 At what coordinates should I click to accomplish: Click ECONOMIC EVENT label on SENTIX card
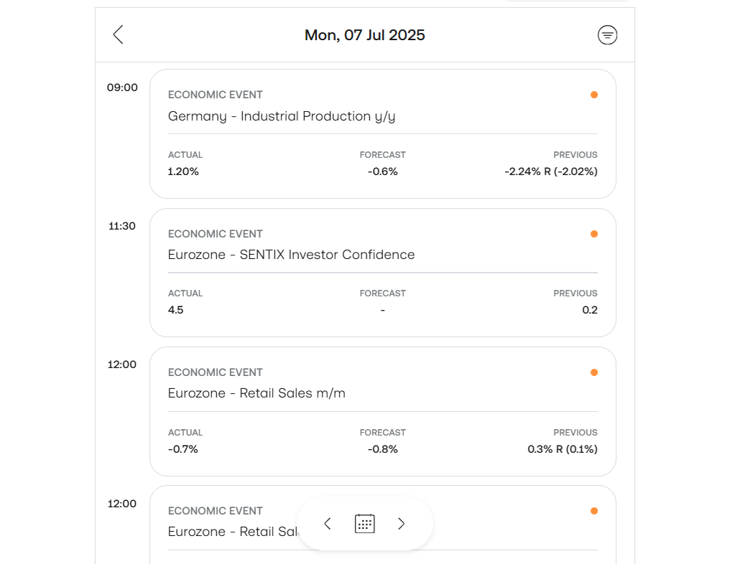[x=216, y=234]
